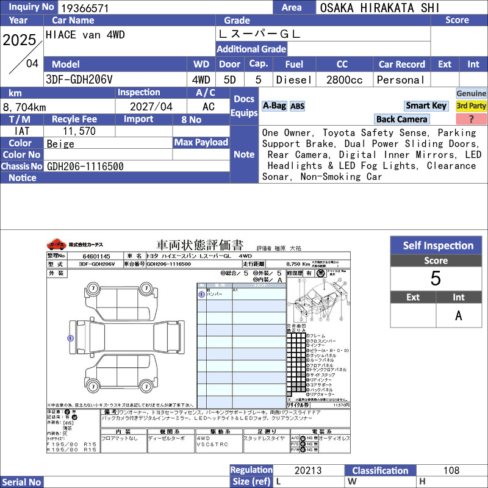Click the ABS equipment badge
The width and height of the screenshot is (488, 488).
pos(297,106)
